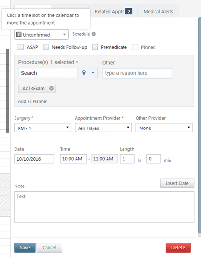The height and width of the screenshot is (257, 201).
Task: Click the Note text area
Action: (x=104, y=207)
